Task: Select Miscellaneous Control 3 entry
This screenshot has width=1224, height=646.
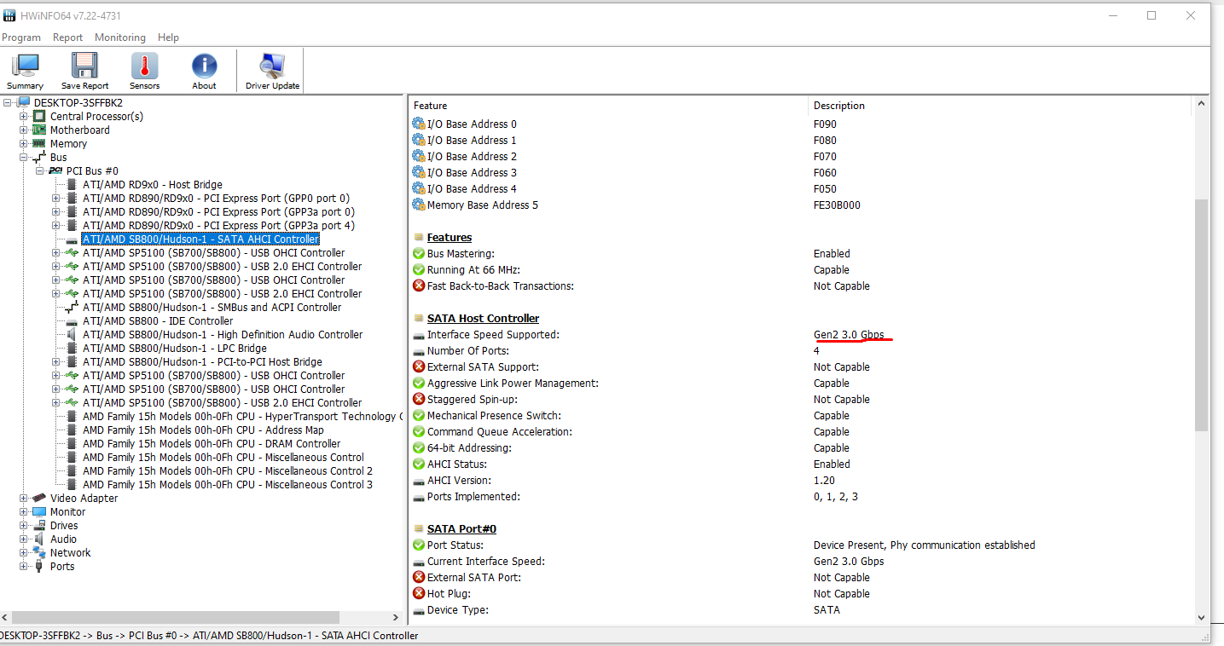Action: click(x=228, y=484)
